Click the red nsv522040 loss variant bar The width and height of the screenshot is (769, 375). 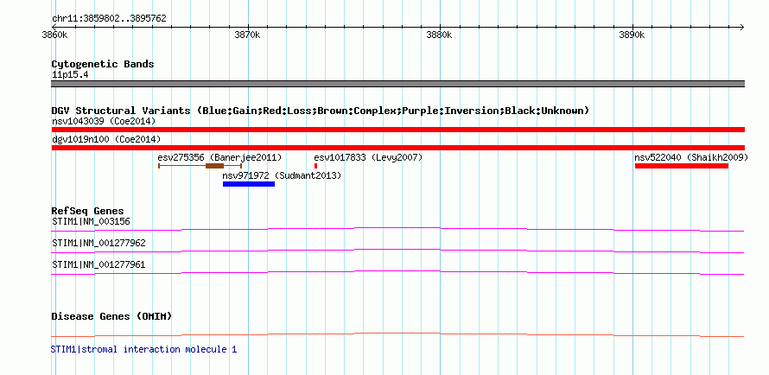pyautogui.click(x=681, y=166)
